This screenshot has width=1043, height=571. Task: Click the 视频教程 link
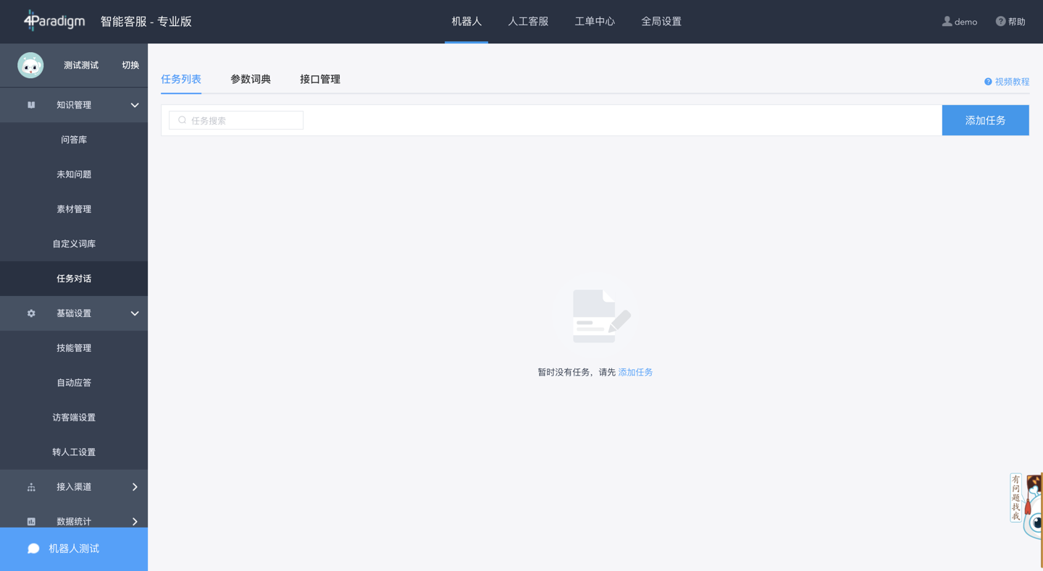coord(1012,82)
